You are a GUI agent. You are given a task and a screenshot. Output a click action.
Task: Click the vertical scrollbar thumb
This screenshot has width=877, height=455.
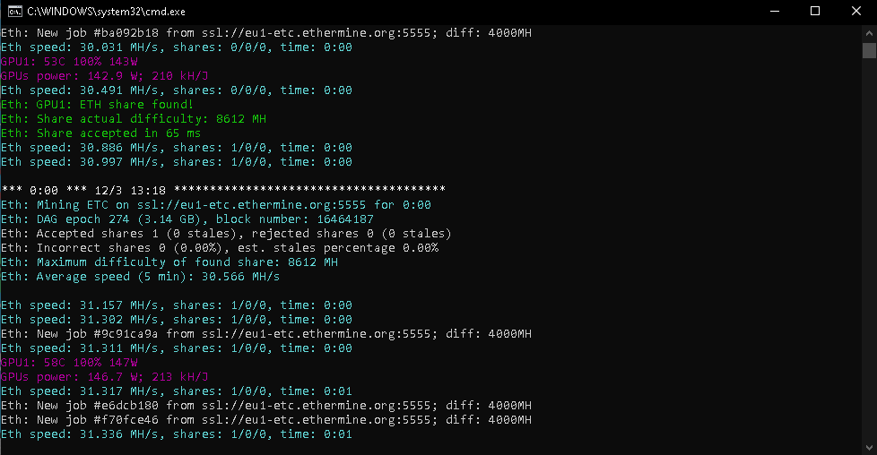tap(869, 52)
